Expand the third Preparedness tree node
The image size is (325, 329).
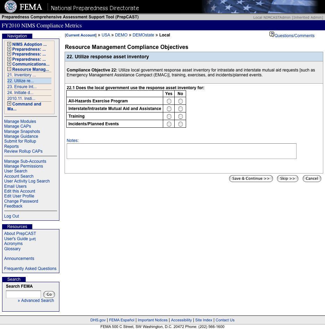(9, 59)
